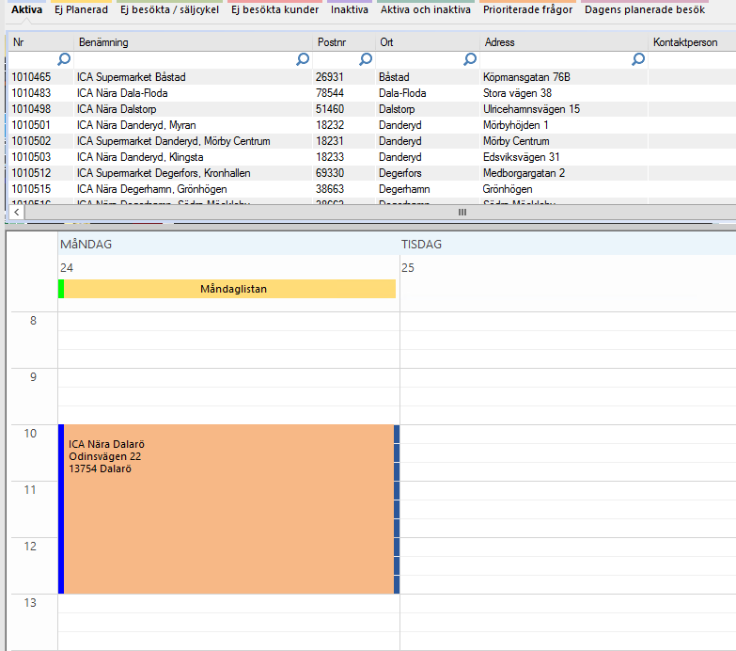Open search icon in Benämning filter field
This screenshot has height=651, width=736.
(303, 59)
